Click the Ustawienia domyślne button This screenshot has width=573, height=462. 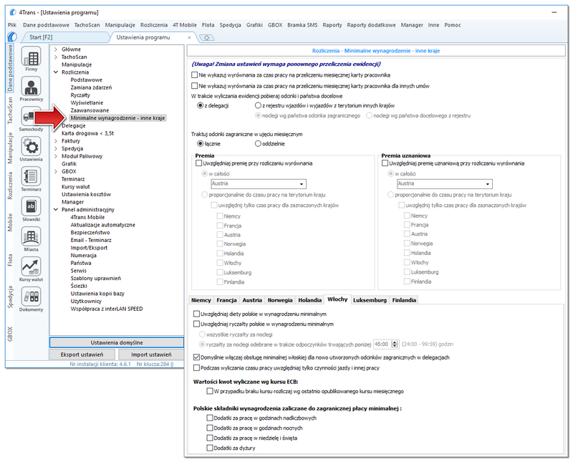tap(117, 342)
